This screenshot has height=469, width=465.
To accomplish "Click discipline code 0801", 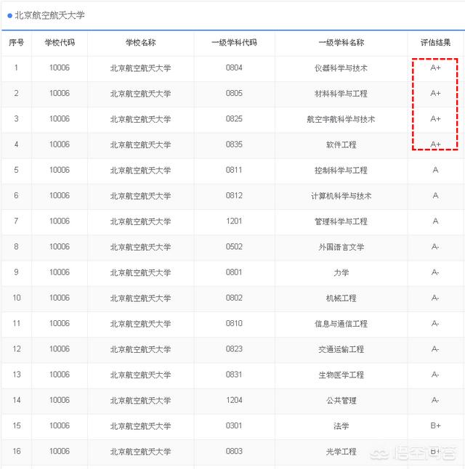I will coord(234,272).
